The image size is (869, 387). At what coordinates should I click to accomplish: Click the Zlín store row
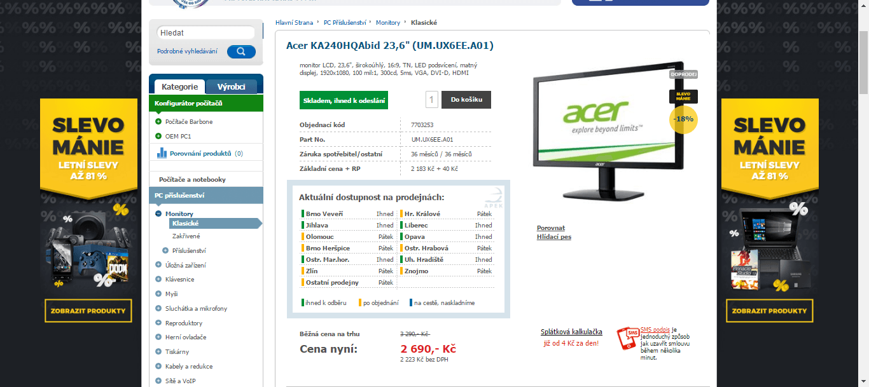(x=347, y=271)
